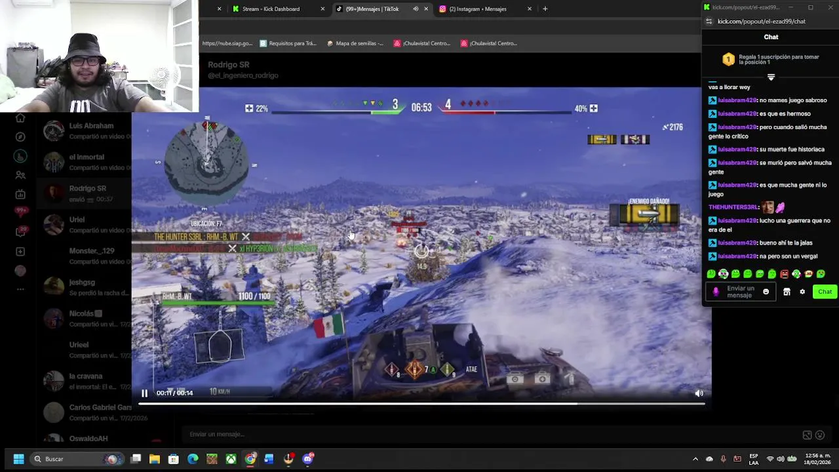Image resolution: width=839 pixels, height=472 pixels.
Task: Close the Instagram Mensajes tab
Action: pos(530,9)
